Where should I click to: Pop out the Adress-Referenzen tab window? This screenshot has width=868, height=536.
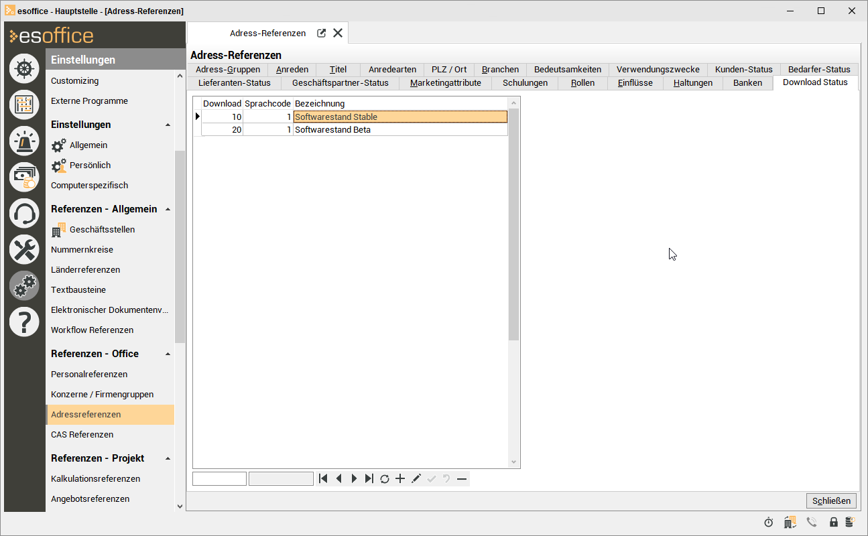[x=322, y=33]
